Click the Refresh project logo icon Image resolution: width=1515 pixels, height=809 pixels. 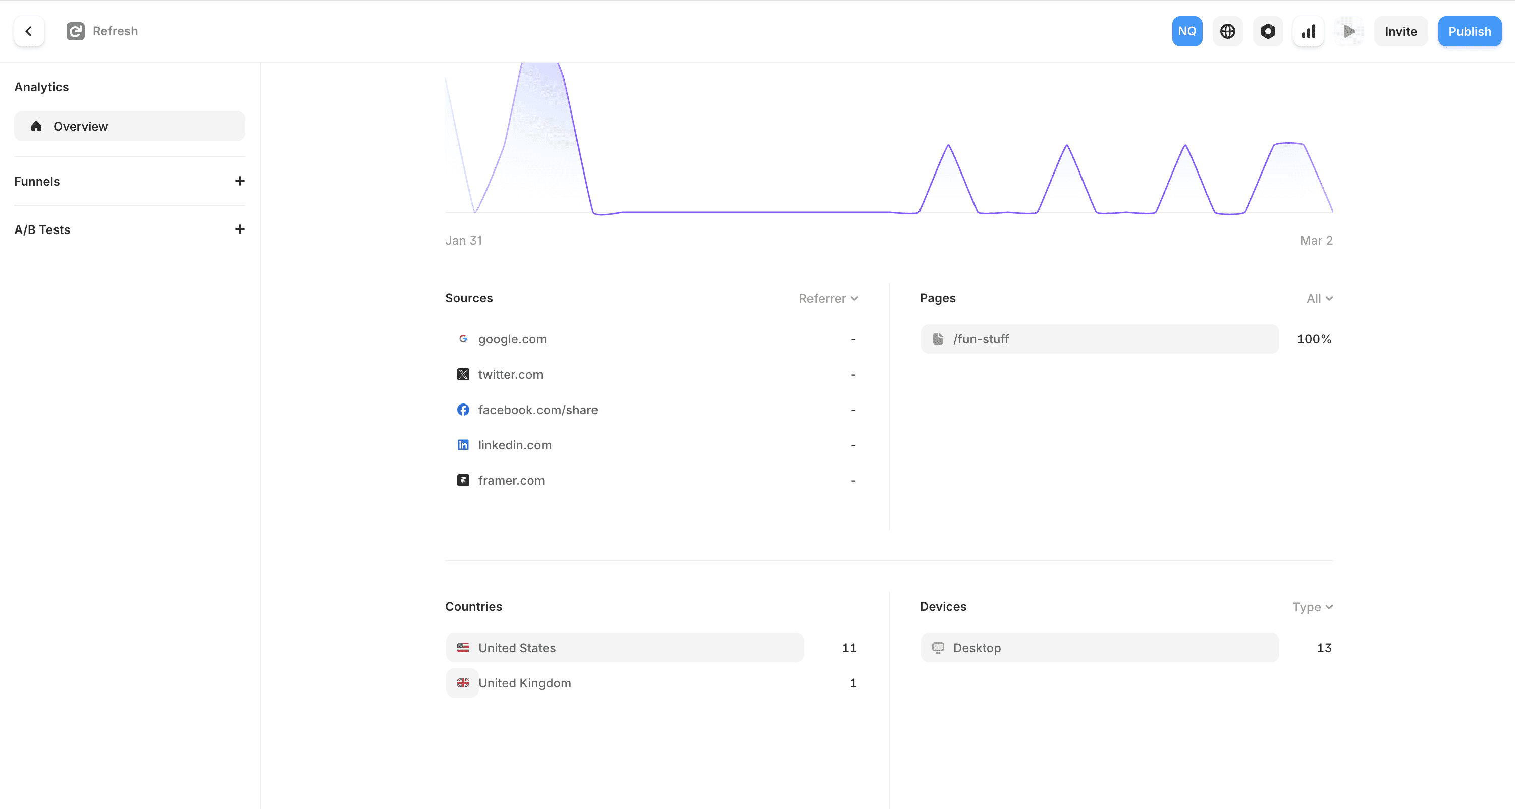point(75,31)
